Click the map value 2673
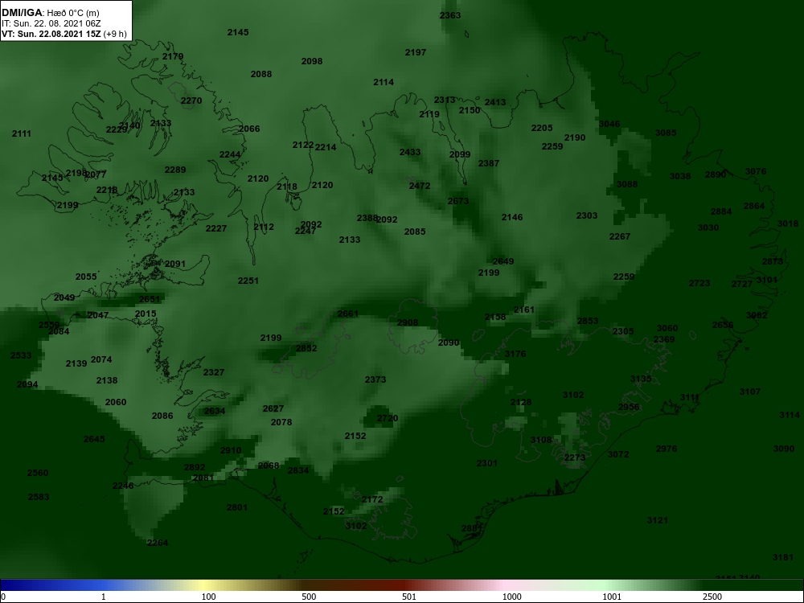804x603 pixels. click(458, 201)
